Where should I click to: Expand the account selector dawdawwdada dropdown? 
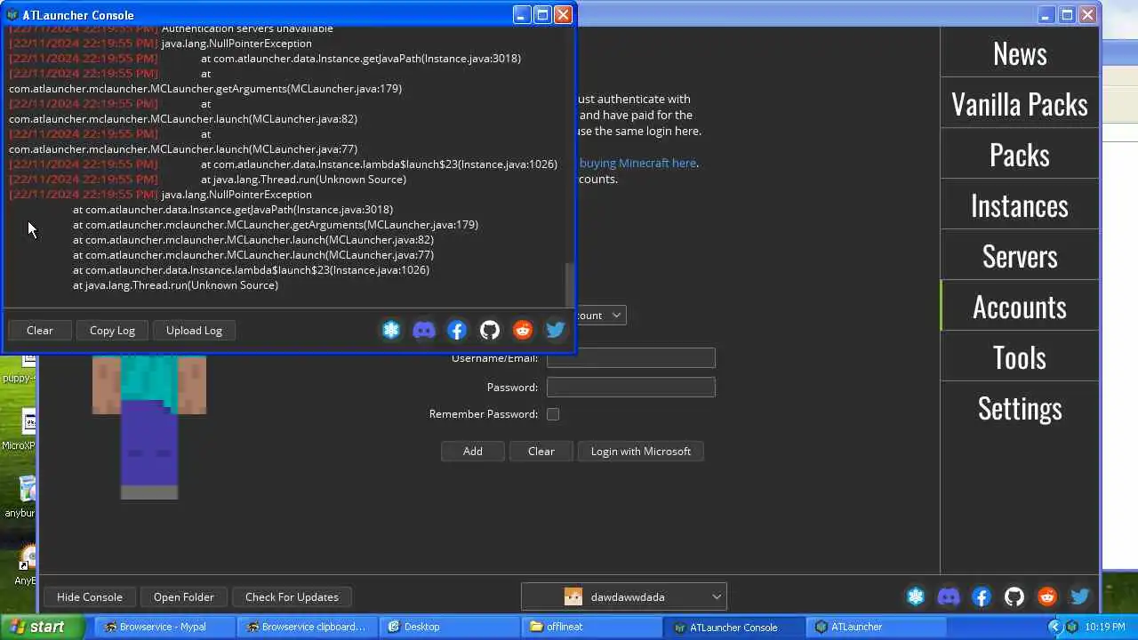624,597
